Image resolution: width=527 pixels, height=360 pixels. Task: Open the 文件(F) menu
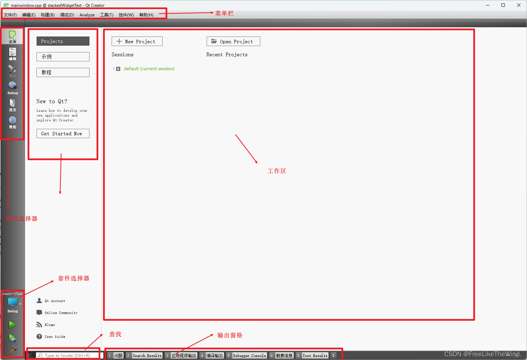click(10, 15)
